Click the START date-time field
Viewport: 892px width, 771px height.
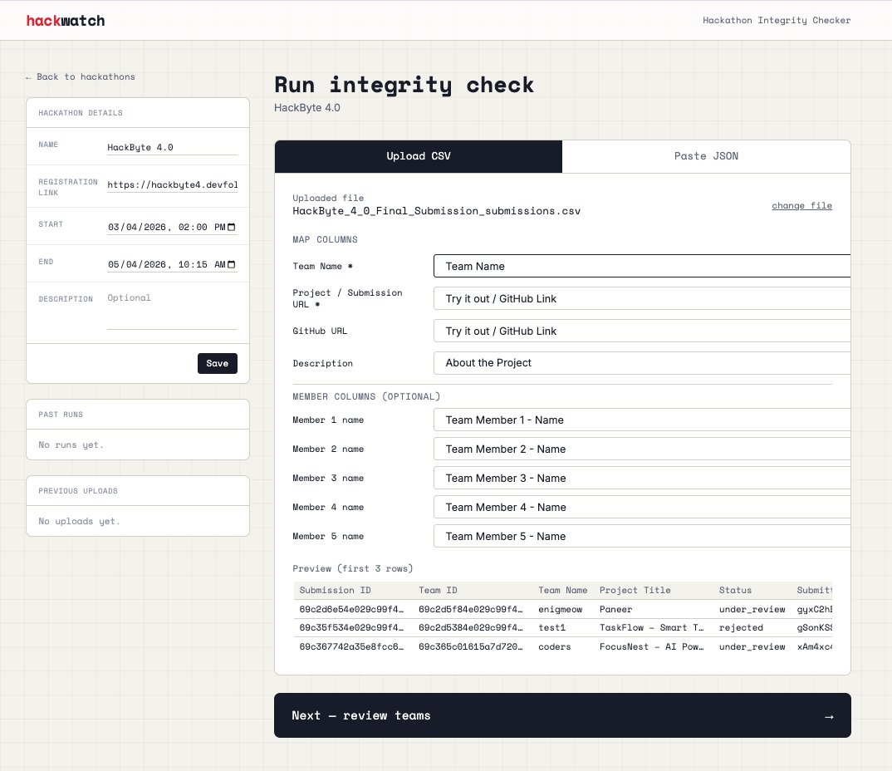[172, 227]
